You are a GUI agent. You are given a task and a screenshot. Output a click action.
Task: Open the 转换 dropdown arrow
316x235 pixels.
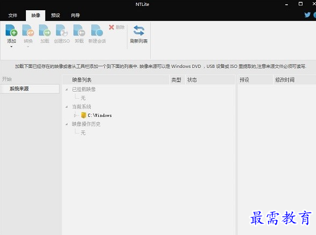(x=28, y=47)
